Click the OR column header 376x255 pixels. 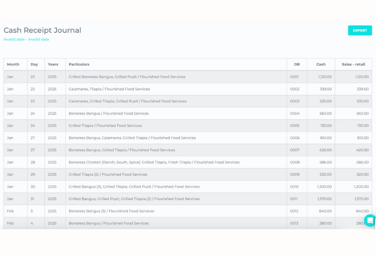pyautogui.click(x=297, y=64)
